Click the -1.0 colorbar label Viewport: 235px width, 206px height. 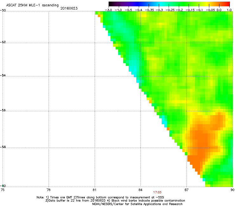[118, 10]
